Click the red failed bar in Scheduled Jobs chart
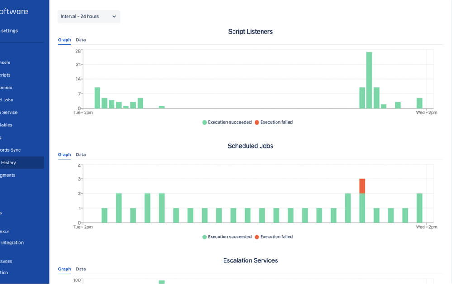The image size is (452, 284). click(x=362, y=186)
